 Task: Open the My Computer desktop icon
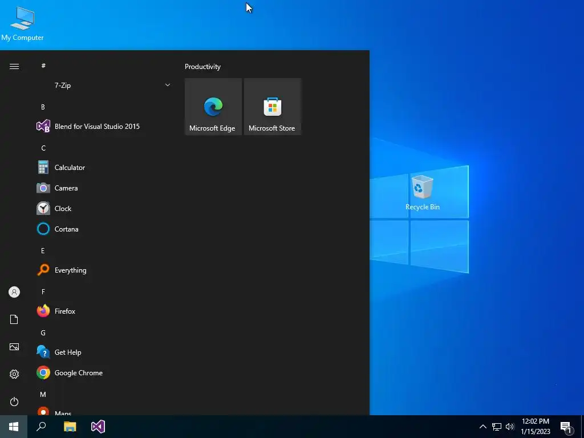(22, 24)
